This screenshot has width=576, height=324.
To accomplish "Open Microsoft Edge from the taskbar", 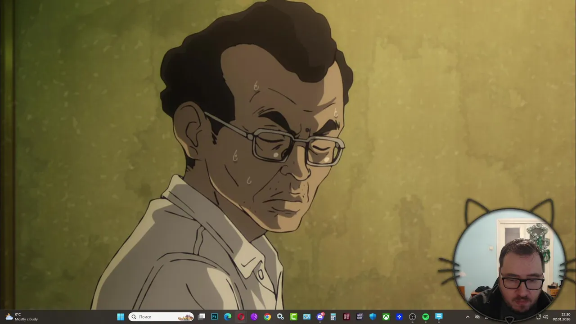I will (x=228, y=317).
